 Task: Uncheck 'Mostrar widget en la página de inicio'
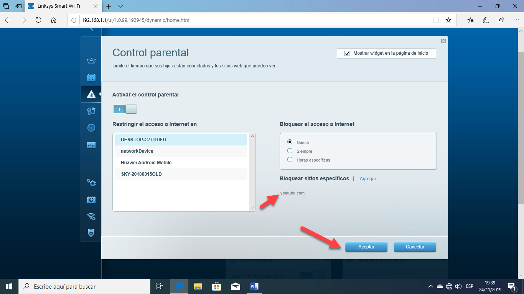pyautogui.click(x=347, y=54)
